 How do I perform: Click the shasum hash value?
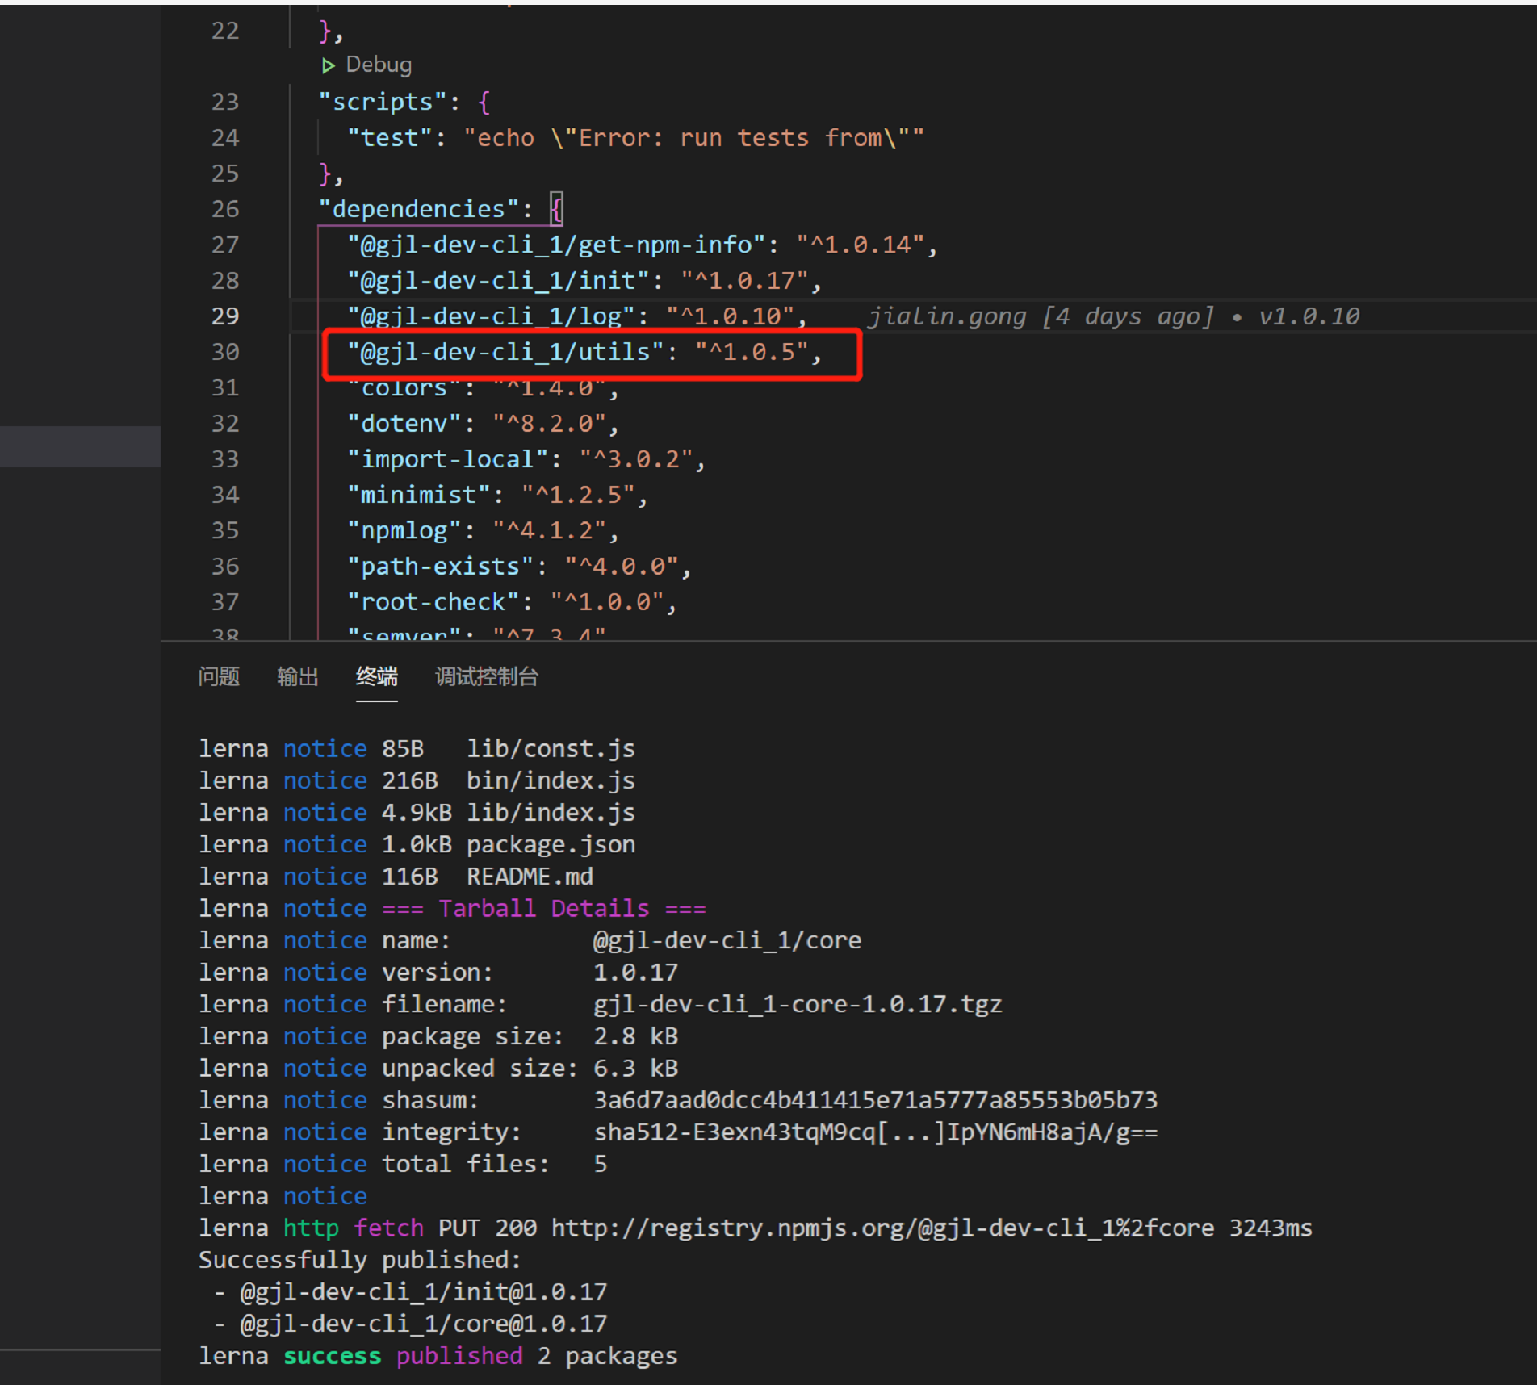click(x=876, y=1100)
